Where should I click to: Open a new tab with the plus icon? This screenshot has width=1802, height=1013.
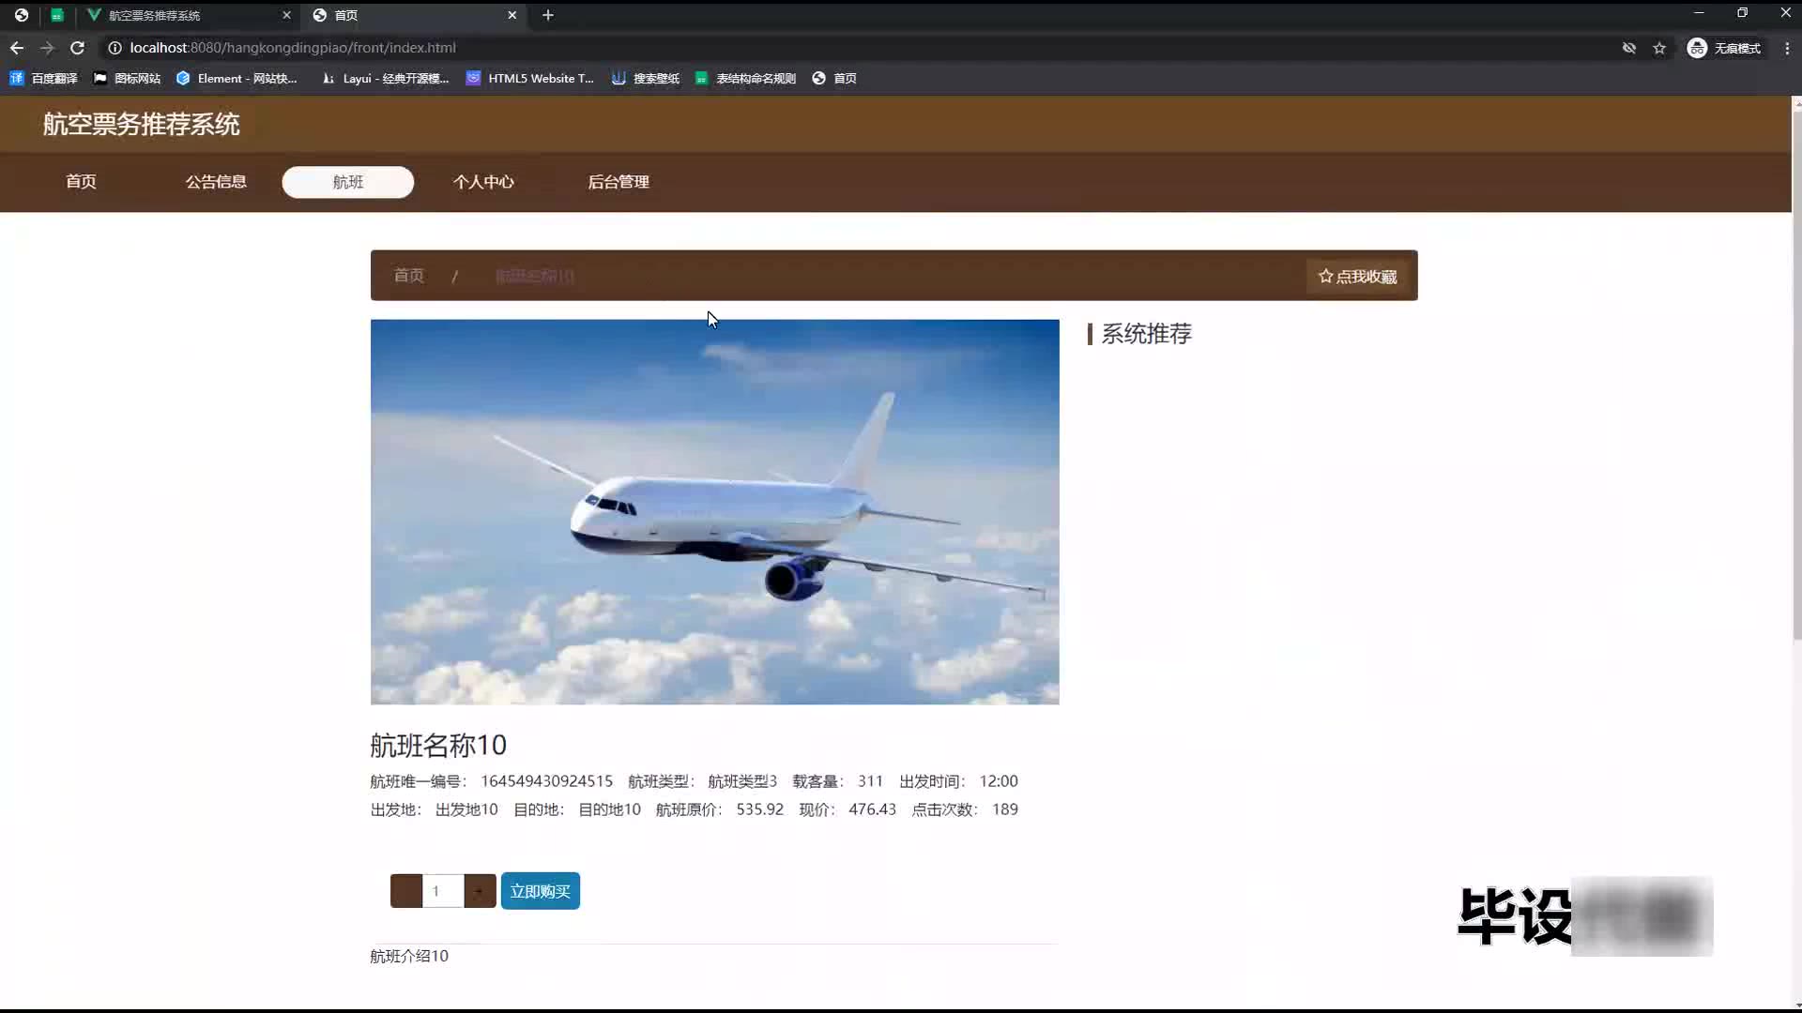(548, 15)
